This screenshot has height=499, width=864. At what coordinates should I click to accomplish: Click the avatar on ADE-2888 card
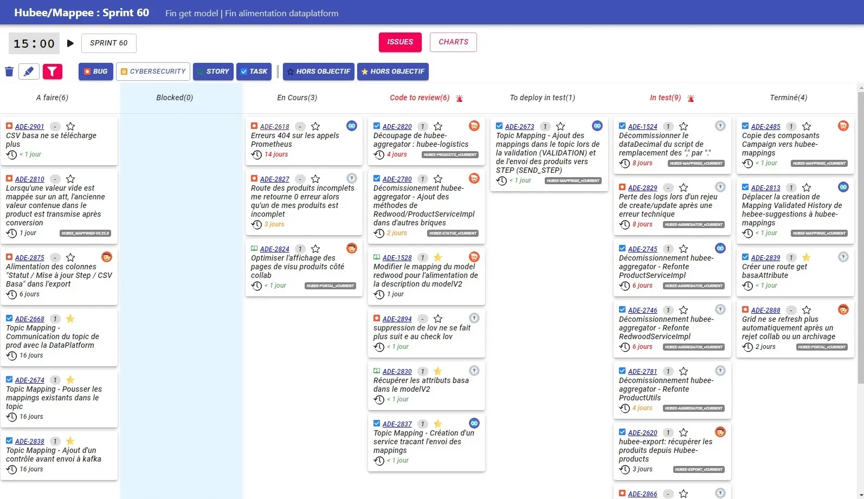843,309
